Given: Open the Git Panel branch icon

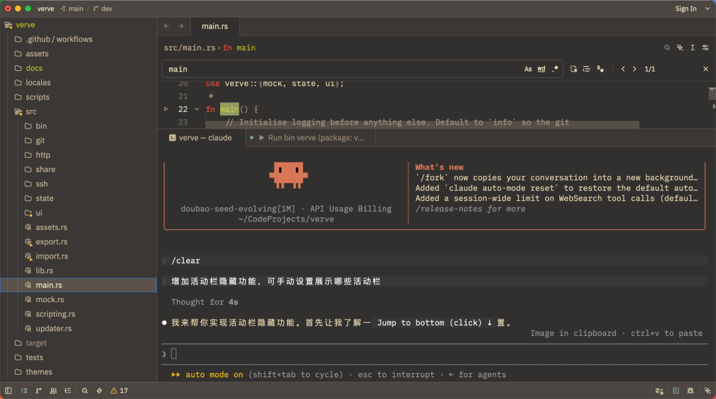Looking at the screenshot, I should coord(39,391).
